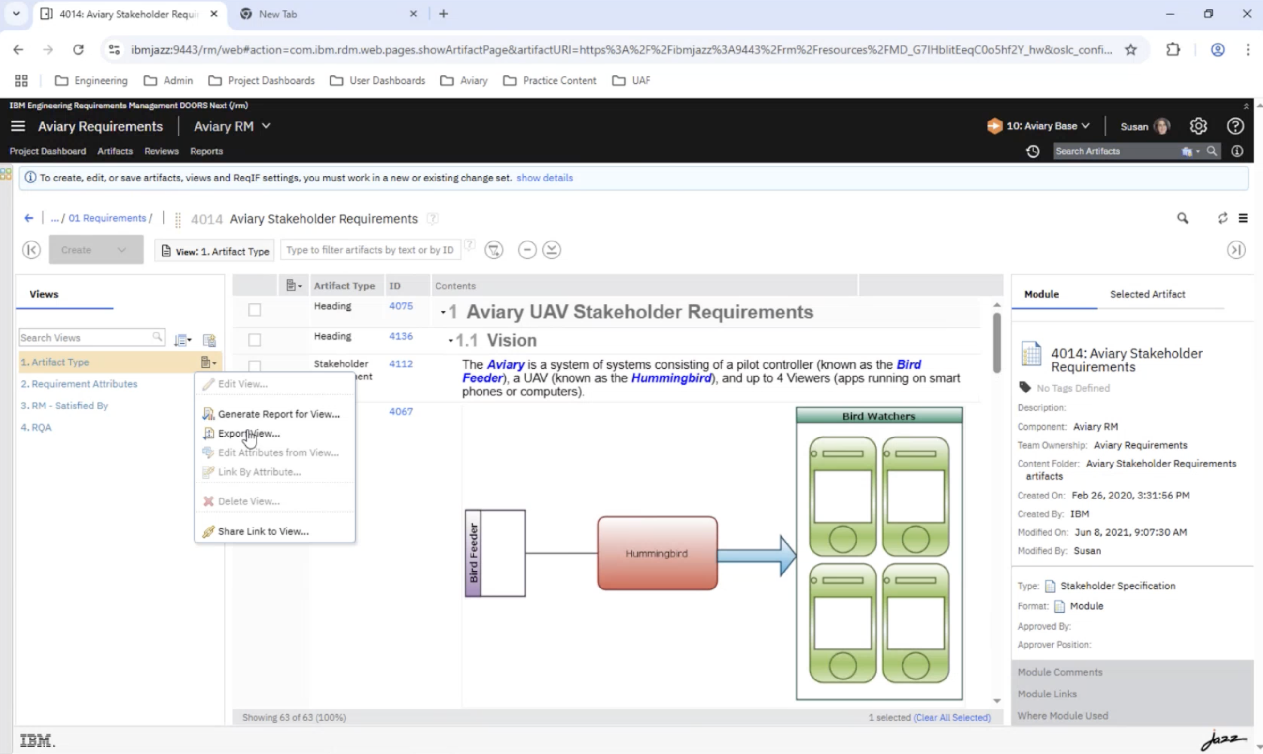Click the expand-all circle arrow icon
Viewport: 1263px width, 754px height.
551,250
